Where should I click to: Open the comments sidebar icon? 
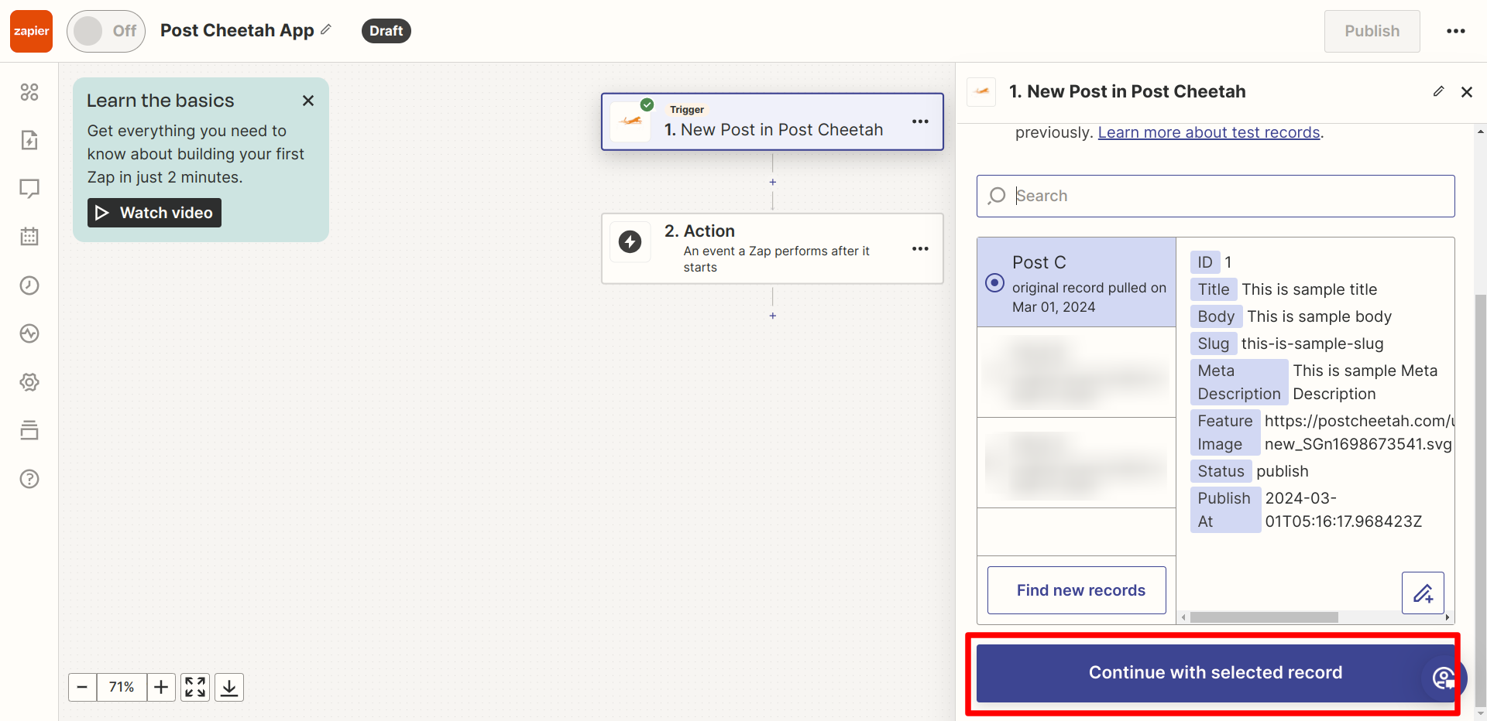[x=29, y=189]
